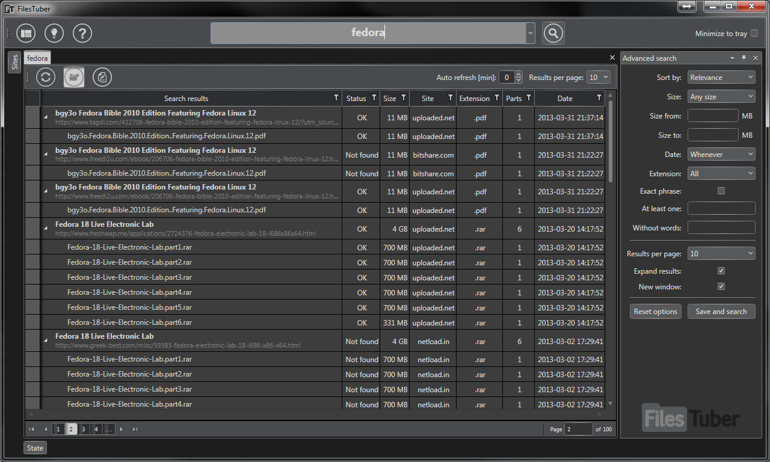Click the Without words input field
The width and height of the screenshot is (770, 462).
pyautogui.click(x=721, y=227)
